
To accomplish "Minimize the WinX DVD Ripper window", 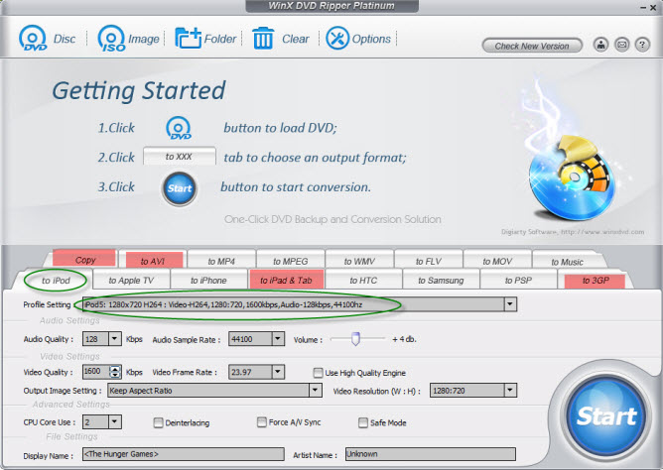I will tap(643, 8).
